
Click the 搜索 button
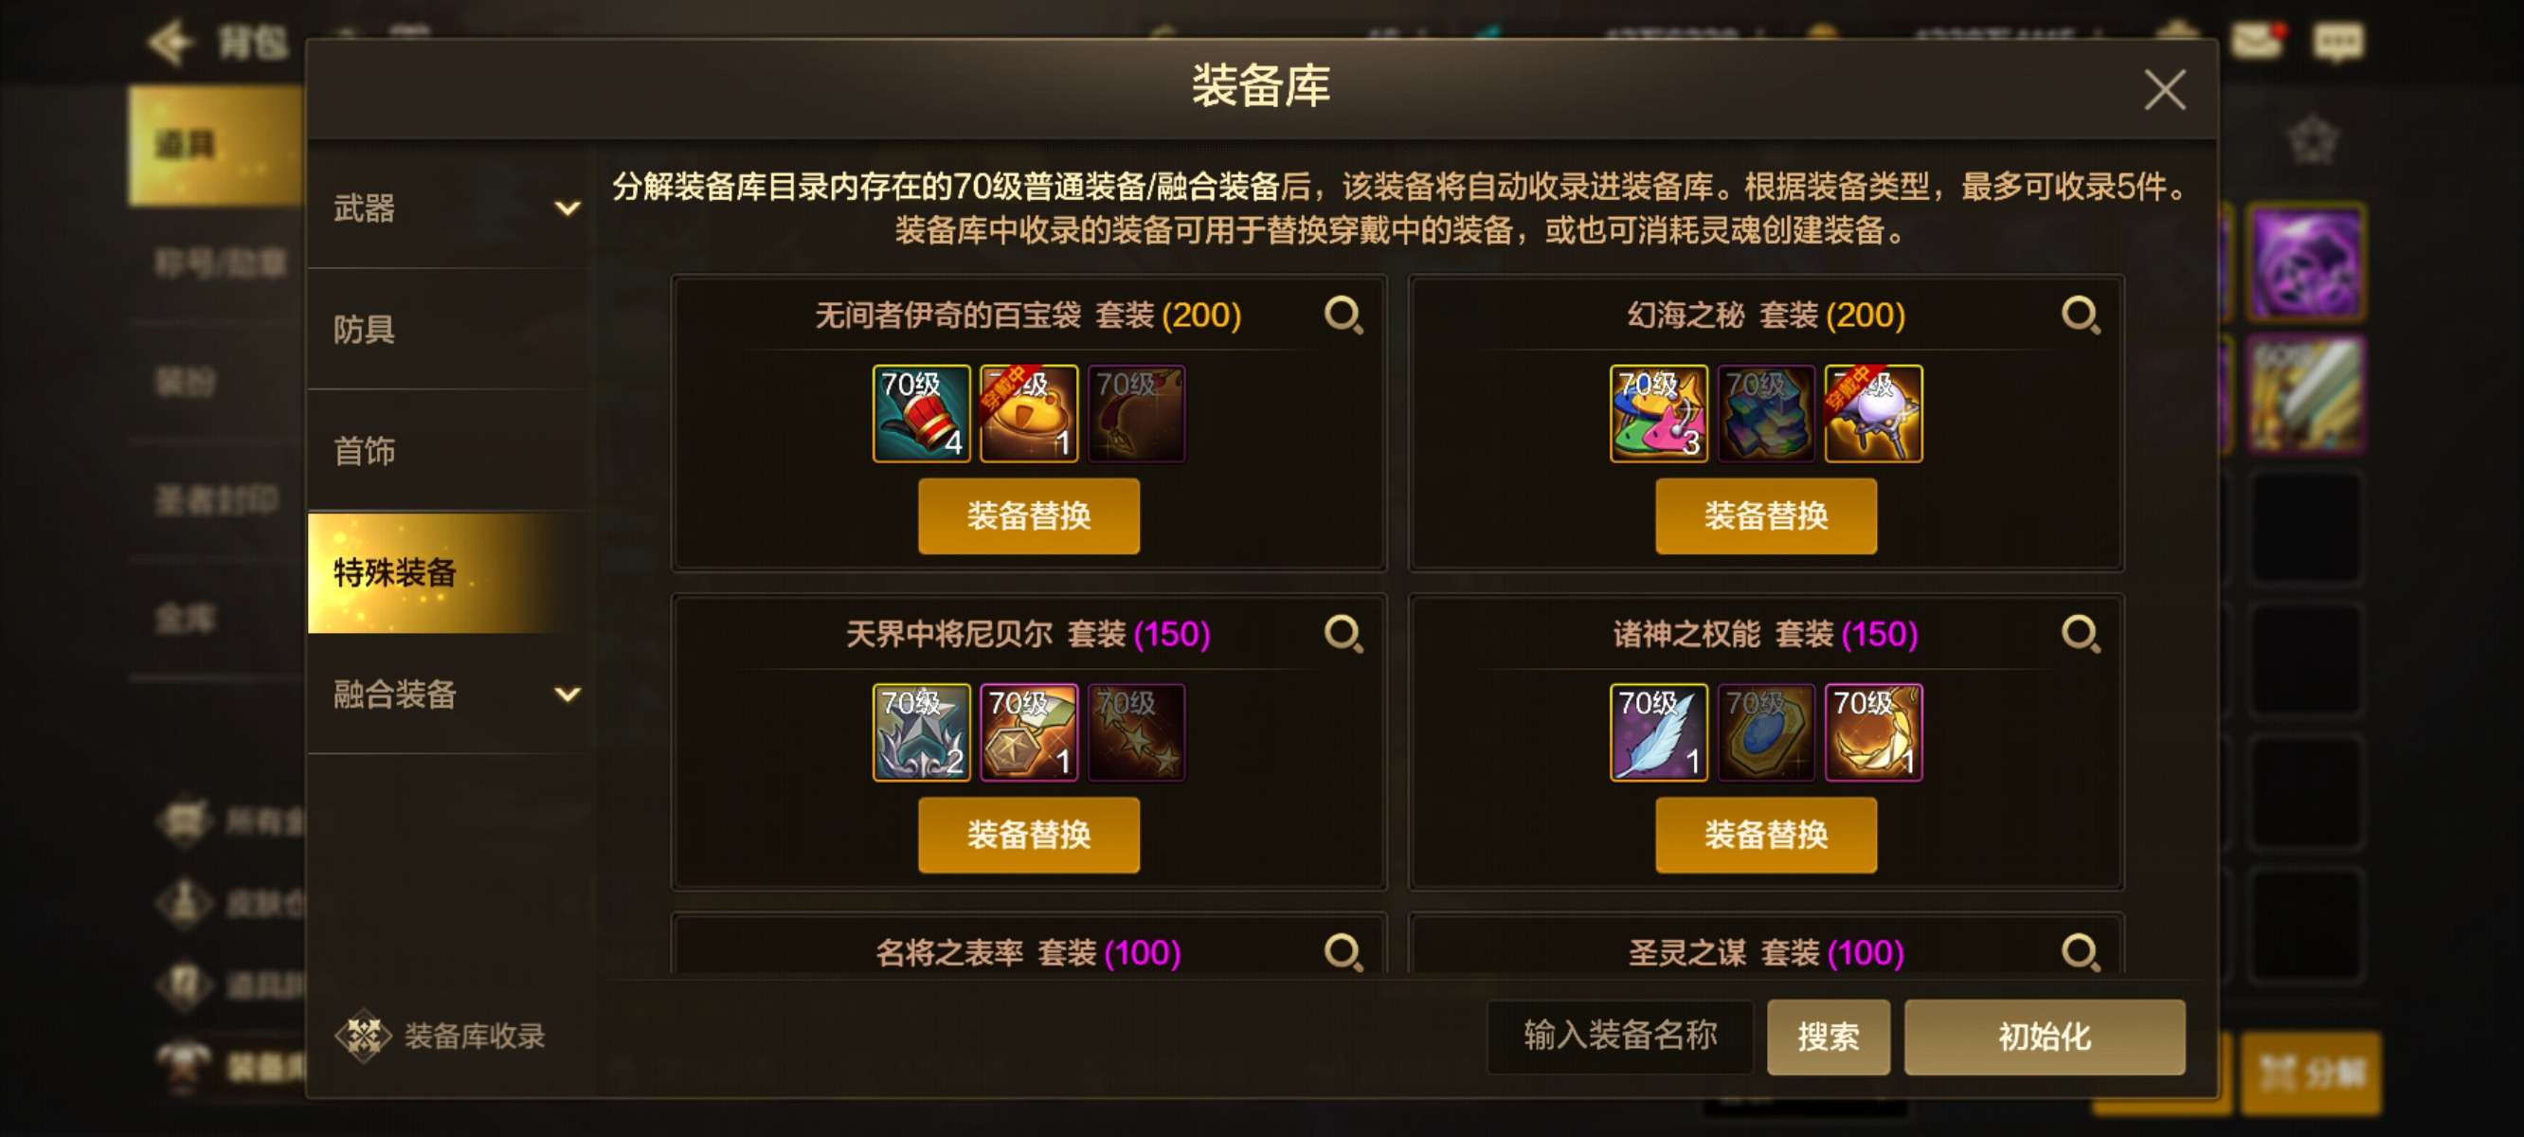click(1829, 1037)
